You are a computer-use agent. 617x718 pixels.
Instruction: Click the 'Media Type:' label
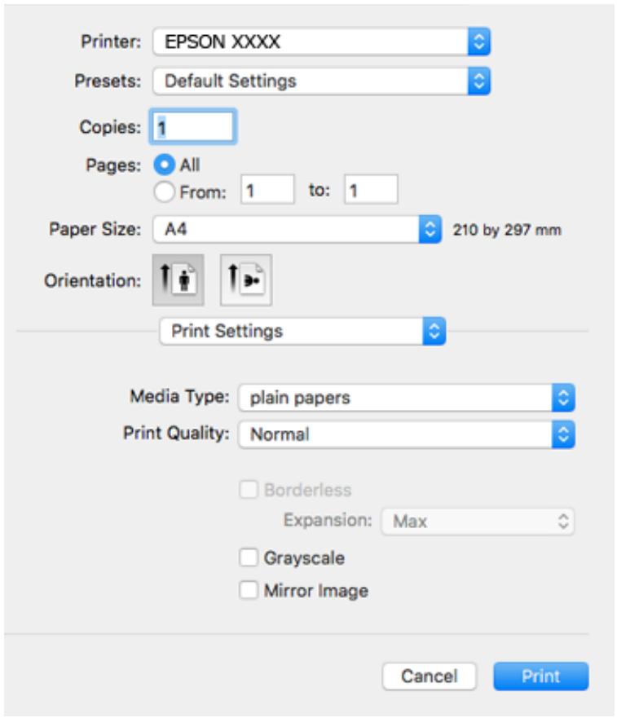[x=179, y=397]
